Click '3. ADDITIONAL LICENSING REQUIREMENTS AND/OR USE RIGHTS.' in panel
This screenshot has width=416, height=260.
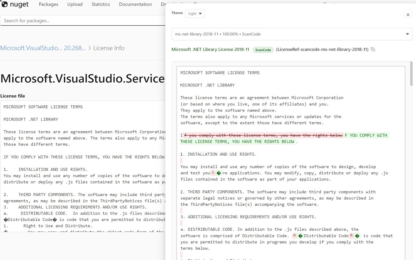coord(249,217)
